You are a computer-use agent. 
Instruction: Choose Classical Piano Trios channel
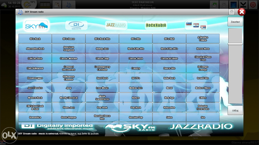[x=203, y=58]
